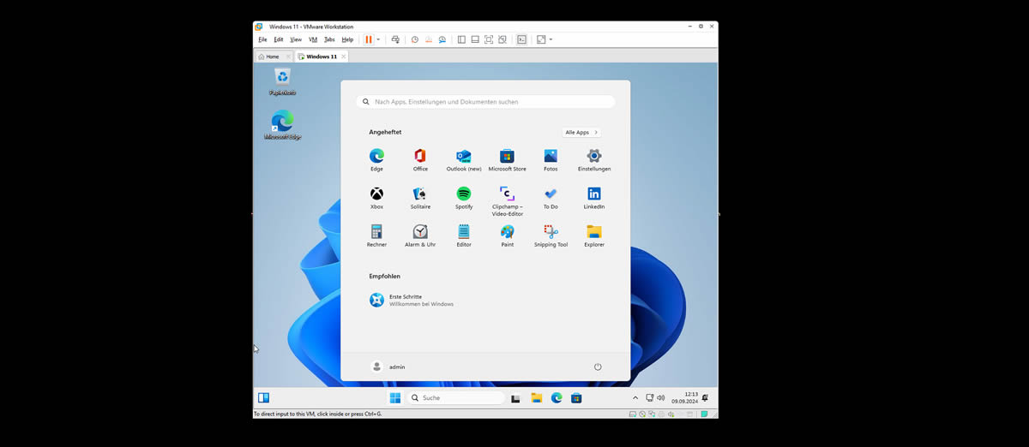
Task: Expand the stretch guest dropdown arrow
Action: (551, 39)
